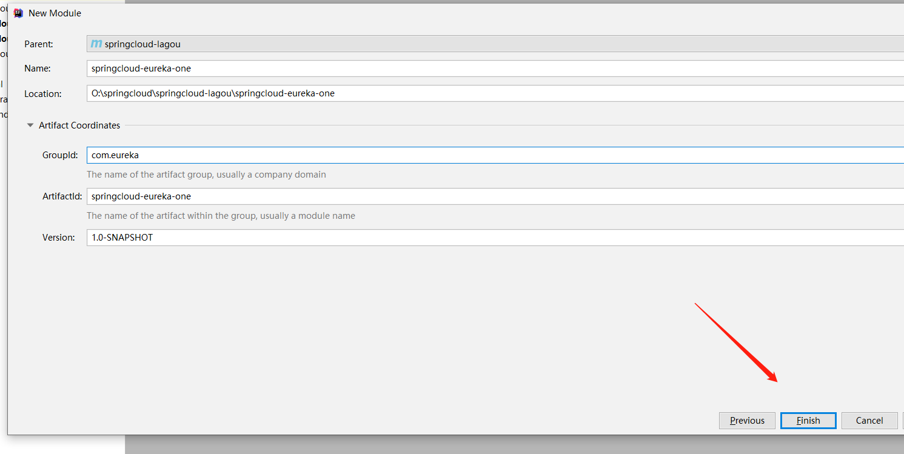Collapse the Artifact Coordinates section
The width and height of the screenshot is (904, 454).
30,125
